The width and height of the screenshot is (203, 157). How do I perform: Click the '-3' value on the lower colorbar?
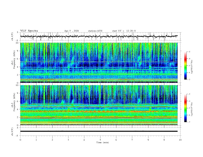click(x=189, y=94)
